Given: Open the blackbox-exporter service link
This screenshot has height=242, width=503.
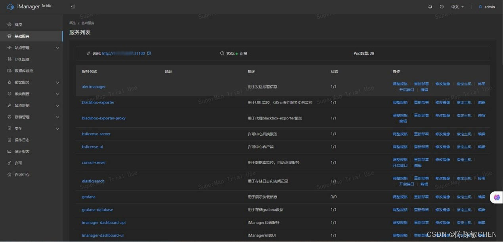Looking at the screenshot, I should (98, 102).
